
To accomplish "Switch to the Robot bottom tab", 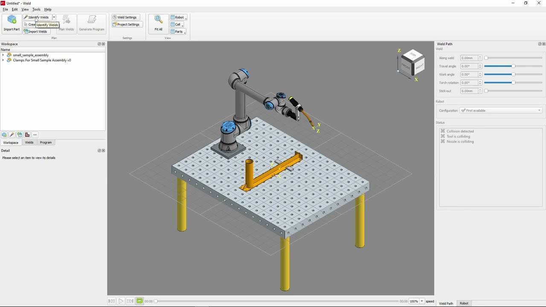I will pos(464,304).
